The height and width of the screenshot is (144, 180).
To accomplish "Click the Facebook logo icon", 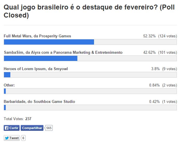I will point(6,128).
